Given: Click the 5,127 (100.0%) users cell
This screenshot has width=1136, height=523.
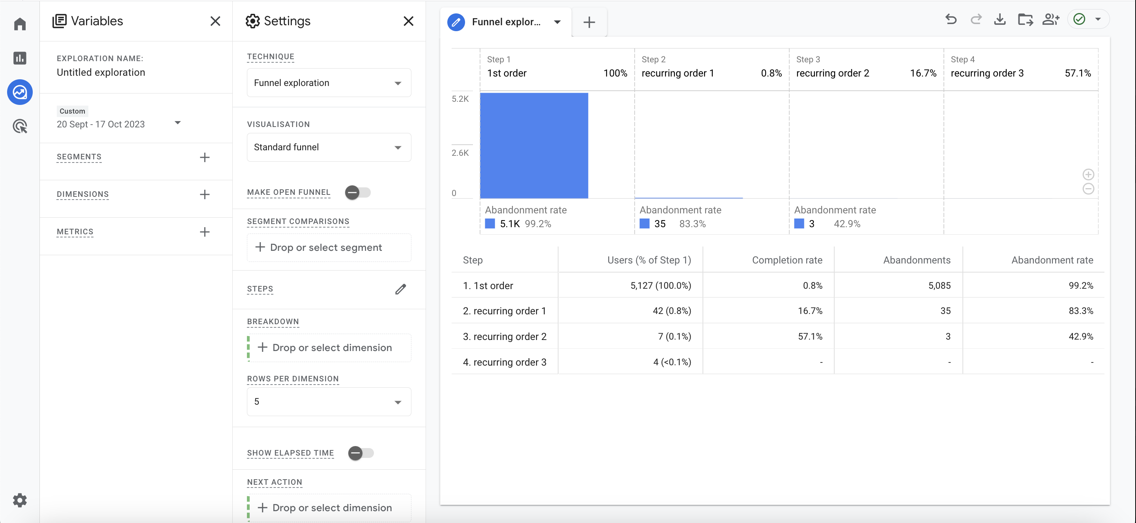Looking at the screenshot, I should click(x=661, y=286).
